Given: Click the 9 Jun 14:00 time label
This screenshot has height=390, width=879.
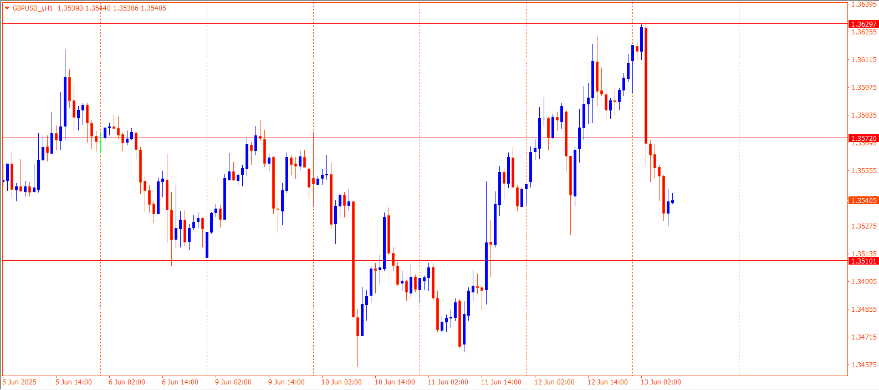Looking at the screenshot, I should tap(287, 382).
